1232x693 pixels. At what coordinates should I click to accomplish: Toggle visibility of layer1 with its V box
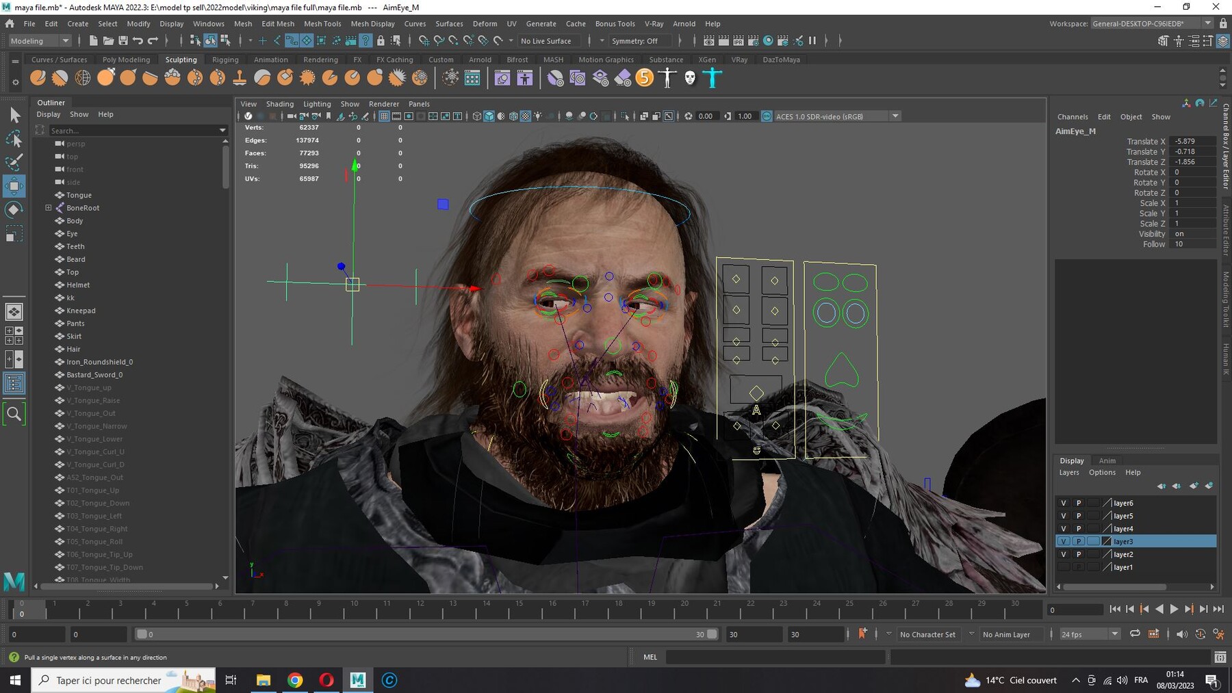point(1063,567)
